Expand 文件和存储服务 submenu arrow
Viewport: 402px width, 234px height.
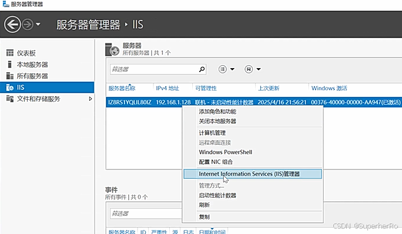[91, 99]
